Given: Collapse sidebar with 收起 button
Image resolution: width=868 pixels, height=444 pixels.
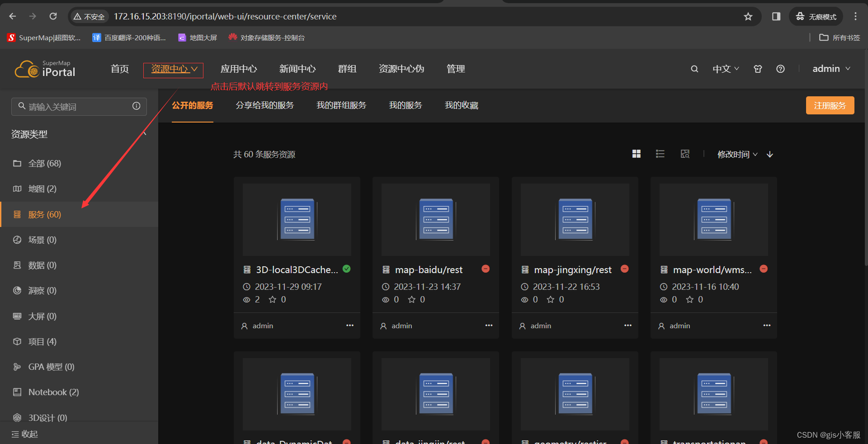Looking at the screenshot, I should [25, 434].
